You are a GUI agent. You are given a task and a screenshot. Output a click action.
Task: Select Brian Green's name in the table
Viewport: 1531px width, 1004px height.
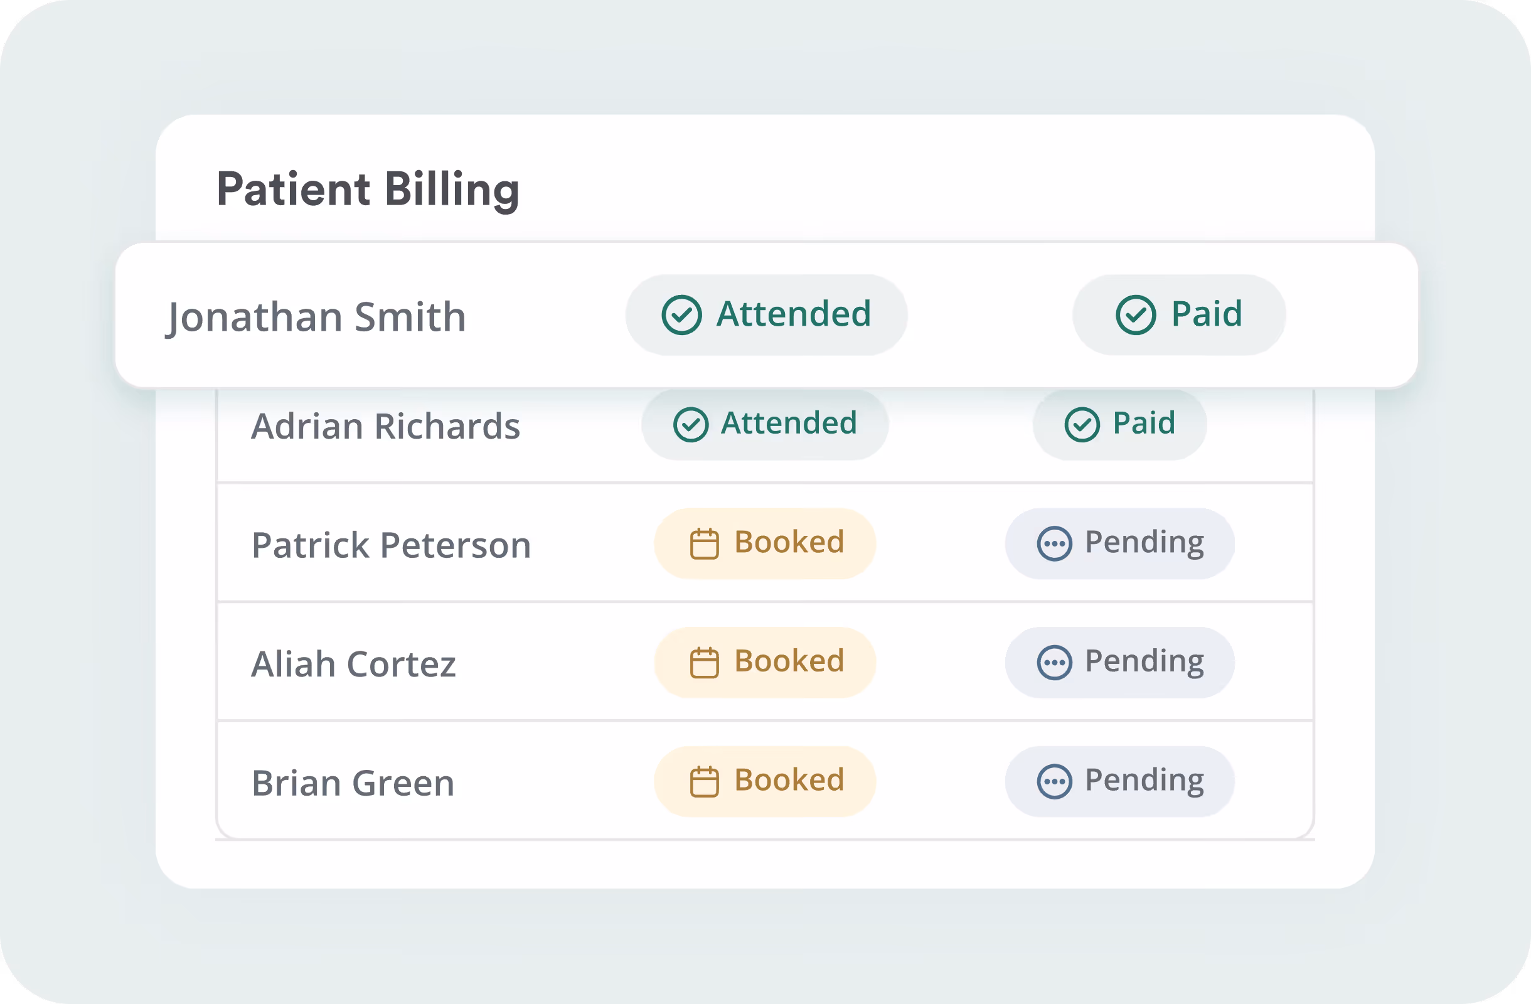353,783
